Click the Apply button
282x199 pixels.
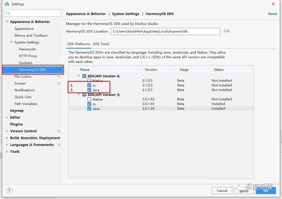click(244, 191)
